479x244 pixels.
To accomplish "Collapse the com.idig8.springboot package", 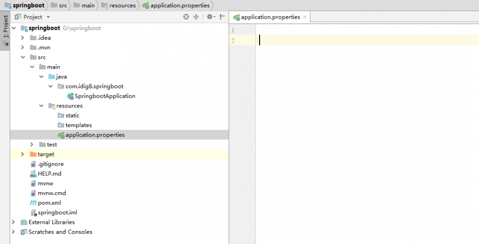I will click(x=50, y=87).
